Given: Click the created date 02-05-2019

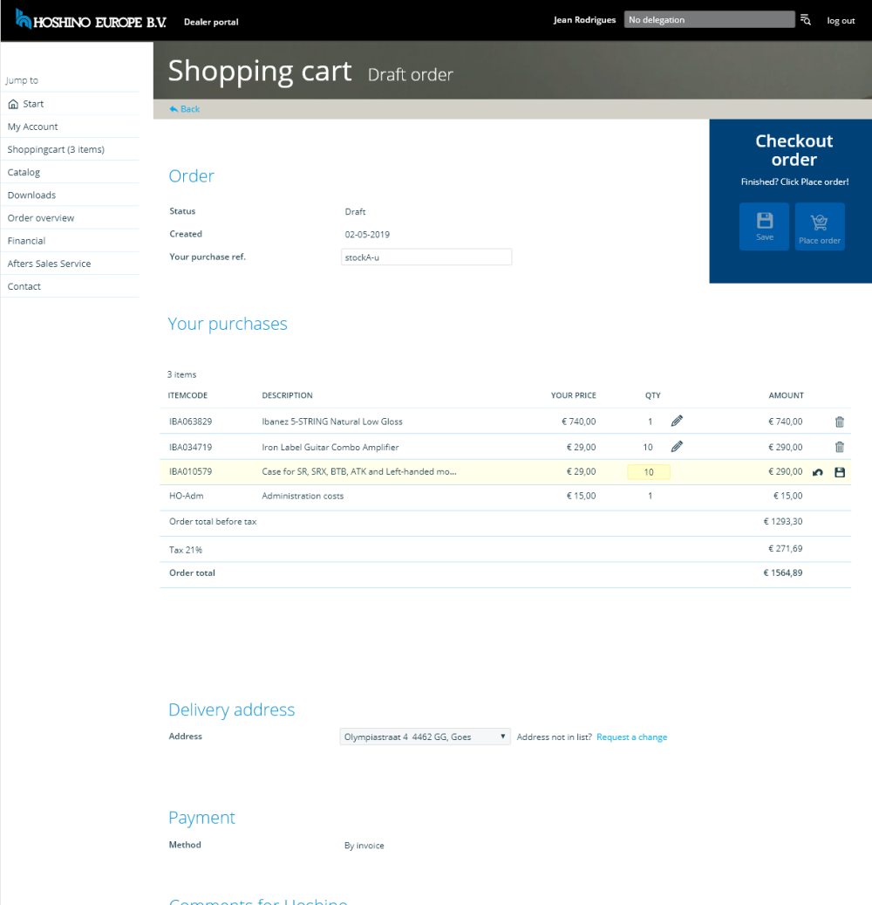Looking at the screenshot, I should pos(367,235).
